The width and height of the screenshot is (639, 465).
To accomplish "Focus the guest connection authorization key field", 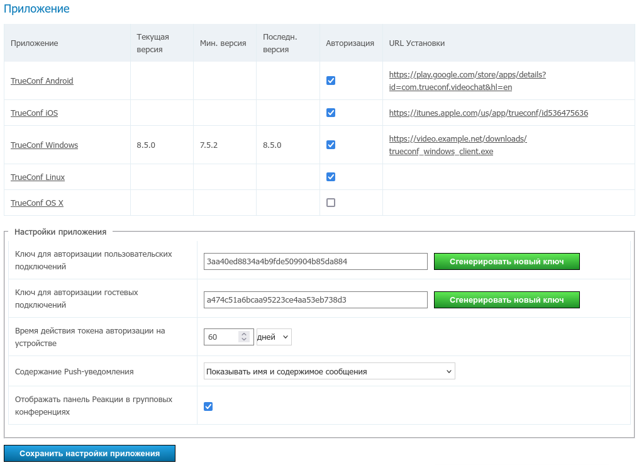I will tap(316, 300).
